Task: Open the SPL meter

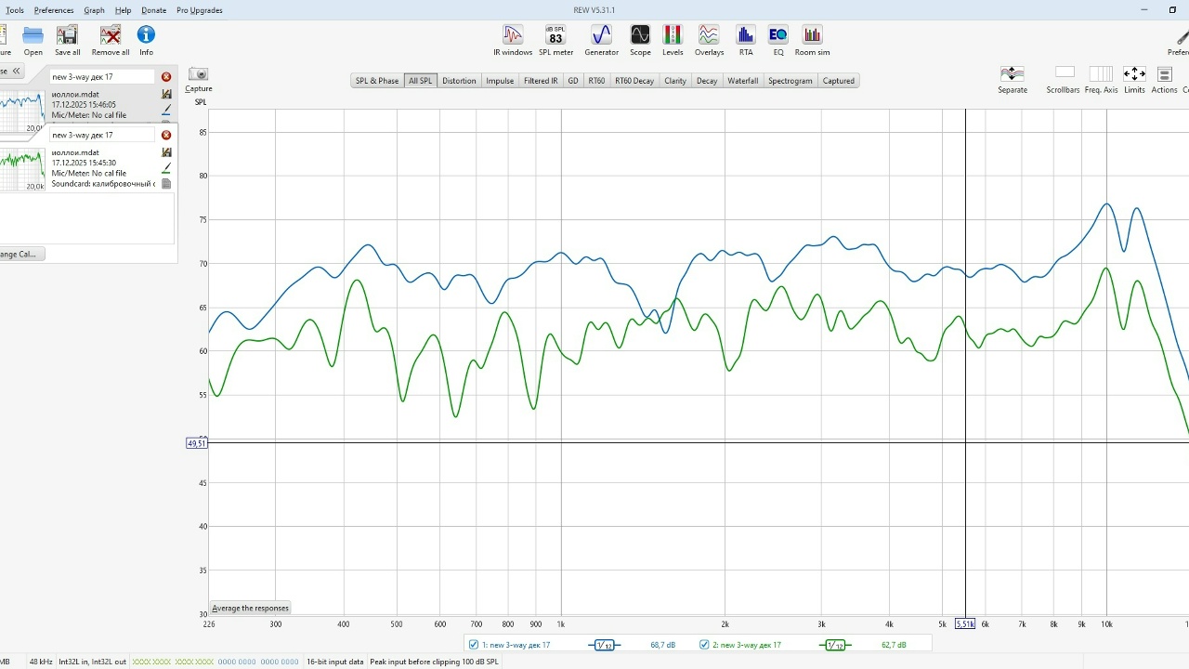Action: tap(555, 40)
